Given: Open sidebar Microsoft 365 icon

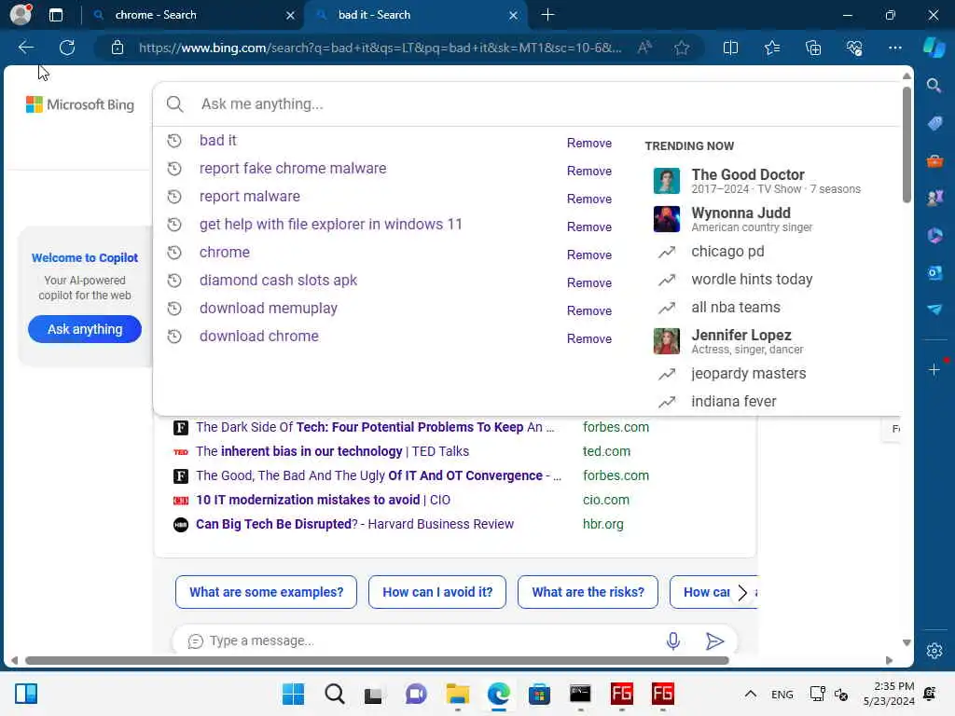Looking at the screenshot, I should tap(934, 235).
